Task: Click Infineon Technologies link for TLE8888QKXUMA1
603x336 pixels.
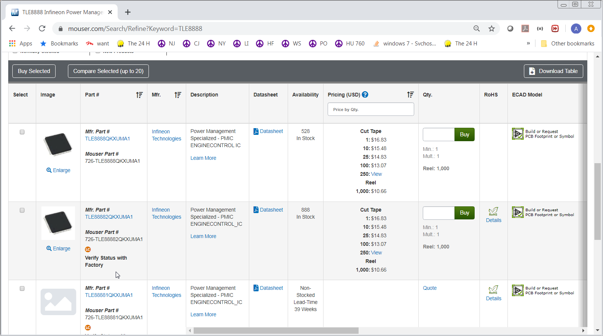Action: 166,135
